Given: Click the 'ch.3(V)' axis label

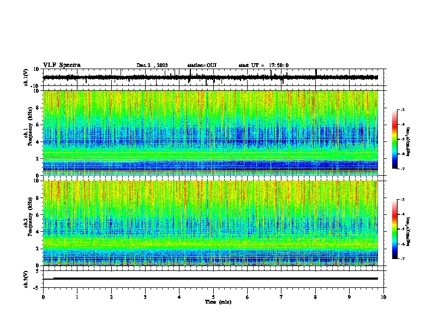Looking at the screenshot, I should (x=26, y=279).
